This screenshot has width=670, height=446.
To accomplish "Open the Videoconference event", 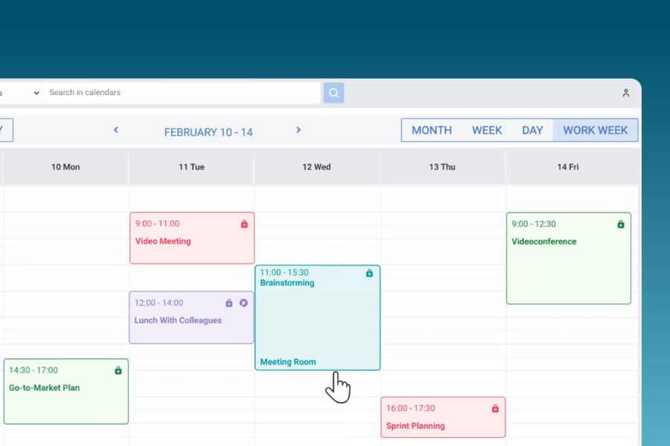I will [568, 258].
